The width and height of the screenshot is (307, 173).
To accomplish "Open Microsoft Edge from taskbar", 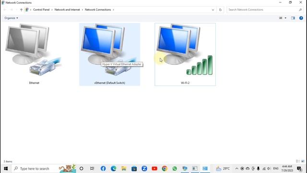I will (113, 169).
